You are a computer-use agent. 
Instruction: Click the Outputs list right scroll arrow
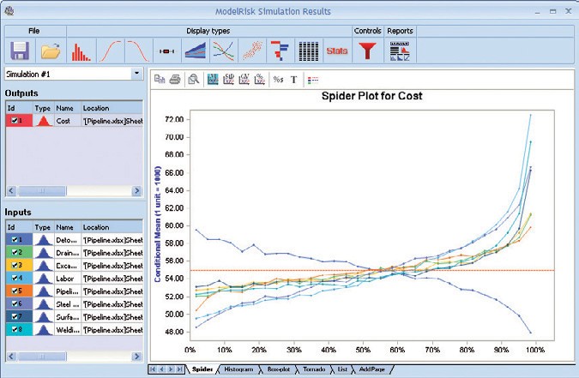pos(137,191)
